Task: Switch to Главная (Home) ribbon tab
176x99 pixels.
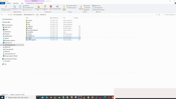Action: click(8, 3)
